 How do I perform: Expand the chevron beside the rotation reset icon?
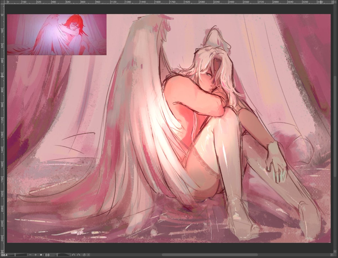click(88, 255)
